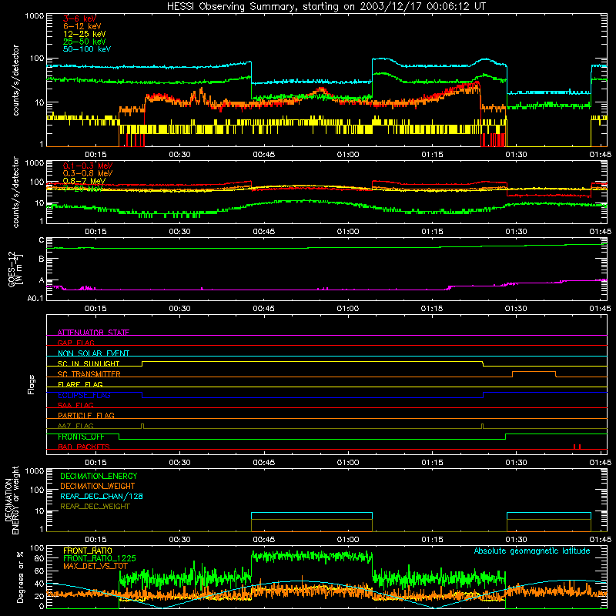Click the 00:15 tick under the keV plot

[95, 155]
